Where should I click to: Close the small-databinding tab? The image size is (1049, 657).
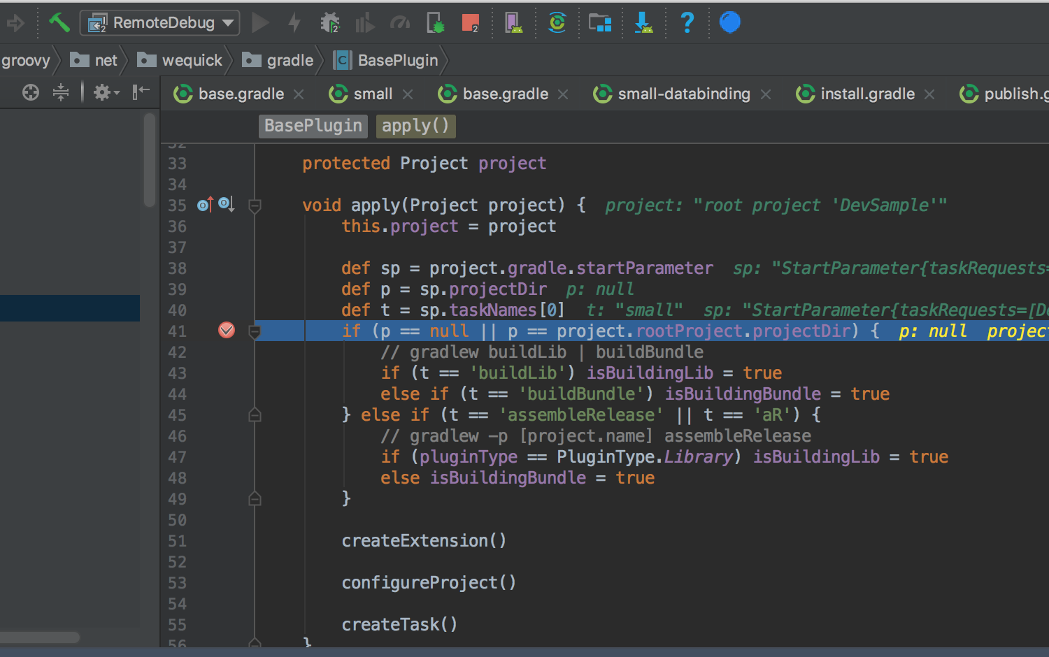766,94
